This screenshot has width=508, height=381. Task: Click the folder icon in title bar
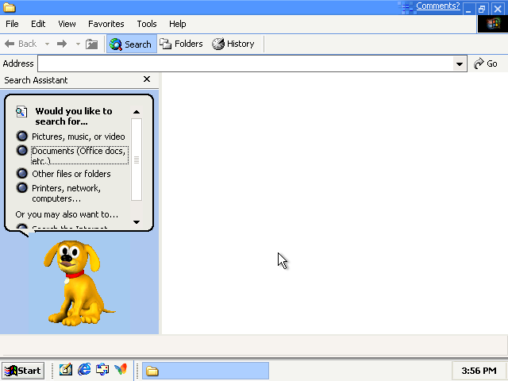[x=9, y=7]
